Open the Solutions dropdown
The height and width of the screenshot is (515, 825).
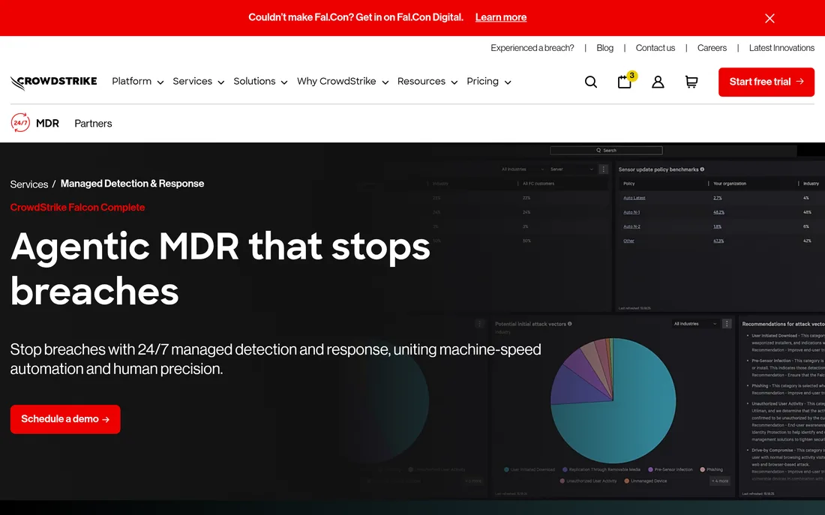pos(260,82)
